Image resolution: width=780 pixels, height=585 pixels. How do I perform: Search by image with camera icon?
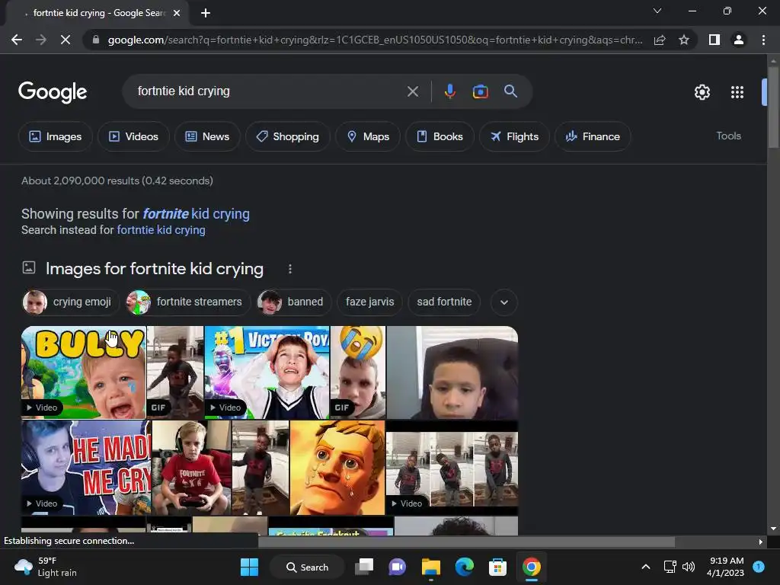pyautogui.click(x=480, y=91)
